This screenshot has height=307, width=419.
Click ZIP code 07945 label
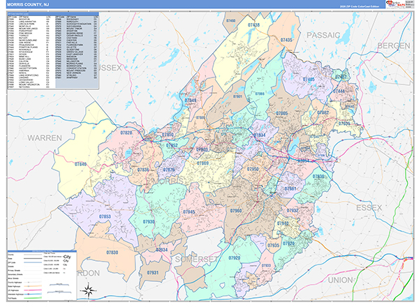(189, 212)
